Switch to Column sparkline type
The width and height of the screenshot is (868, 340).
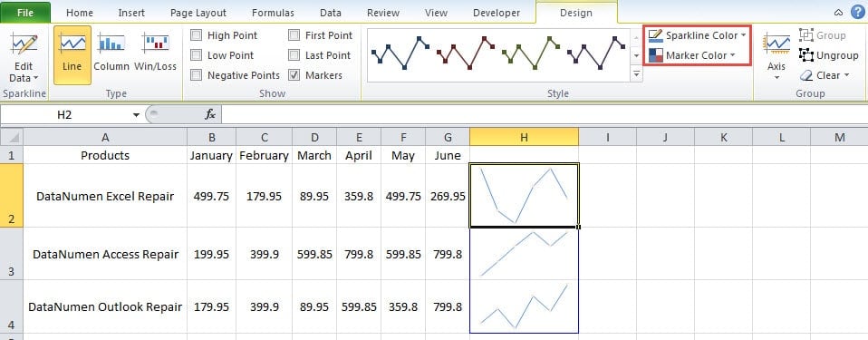111,54
